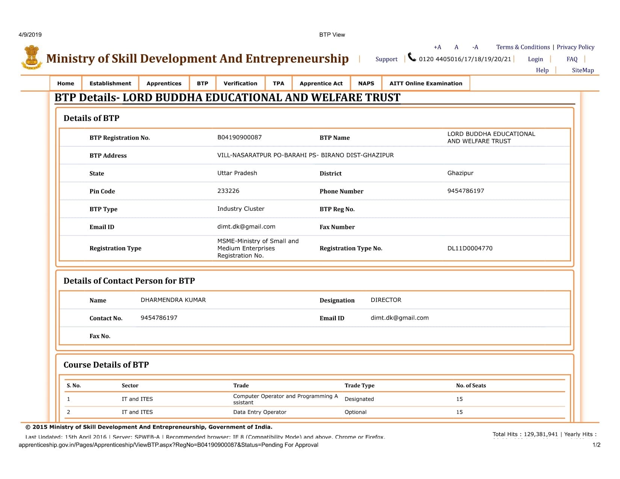The image size is (620, 479).
Task: Decrease font size with -A
Action: (x=475, y=47)
